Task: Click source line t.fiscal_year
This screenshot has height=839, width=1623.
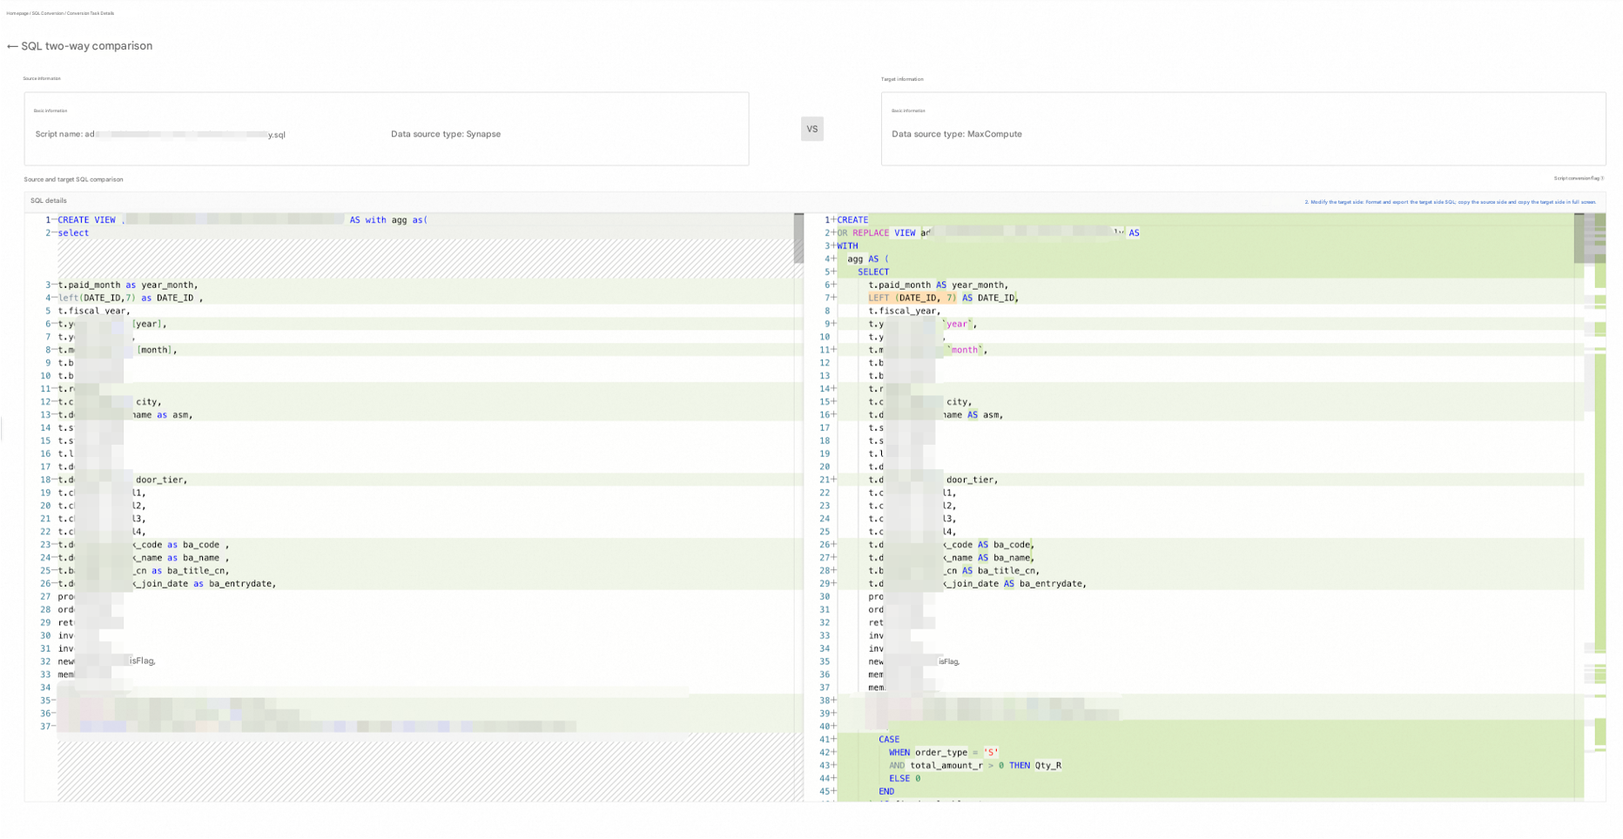Action: tap(93, 311)
